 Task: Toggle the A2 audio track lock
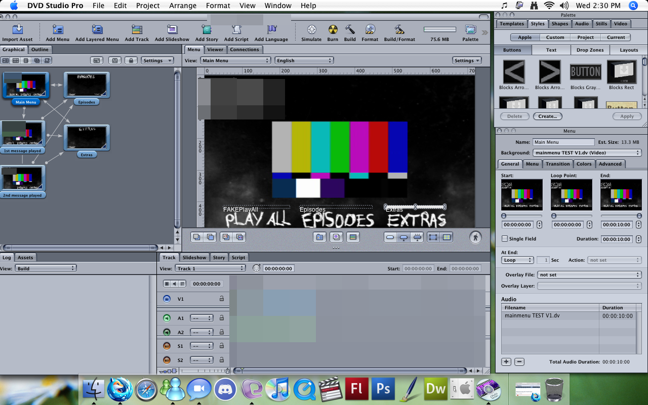[x=221, y=332]
